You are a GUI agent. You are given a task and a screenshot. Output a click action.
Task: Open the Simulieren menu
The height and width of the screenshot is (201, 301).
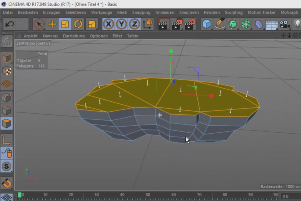click(x=189, y=12)
